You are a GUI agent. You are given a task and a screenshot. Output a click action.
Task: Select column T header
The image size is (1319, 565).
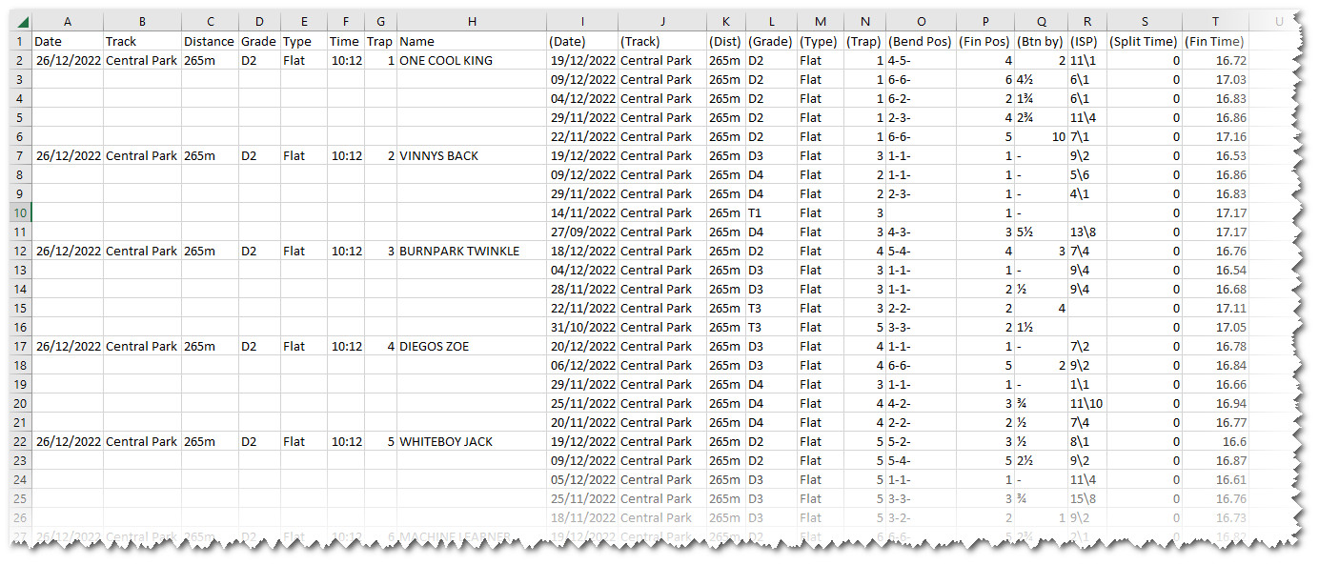[1214, 22]
